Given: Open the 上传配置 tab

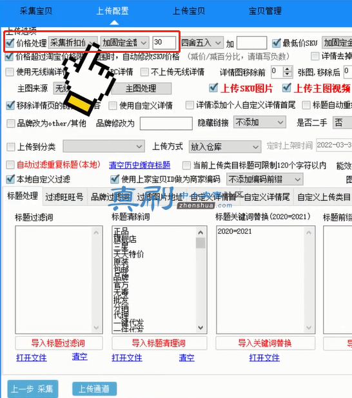Looking at the screenshot, I should click(x=112, y=11).
